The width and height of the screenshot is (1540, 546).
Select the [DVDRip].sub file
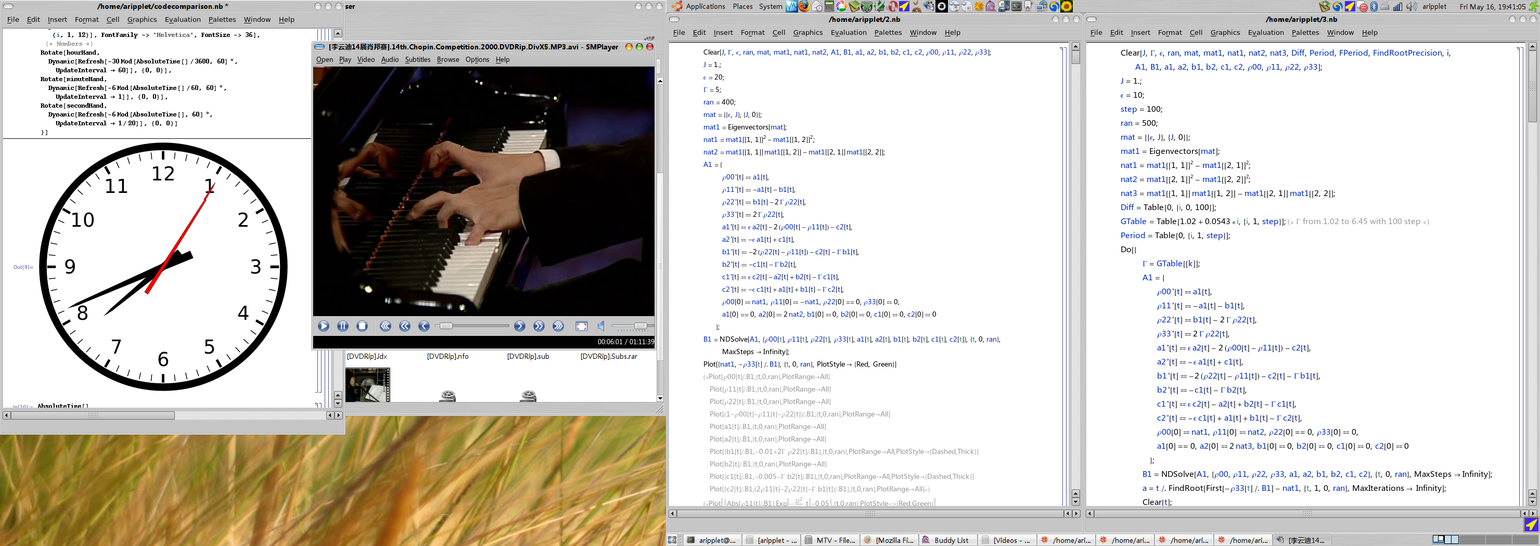pyautogui.click(x=528, y=357)
